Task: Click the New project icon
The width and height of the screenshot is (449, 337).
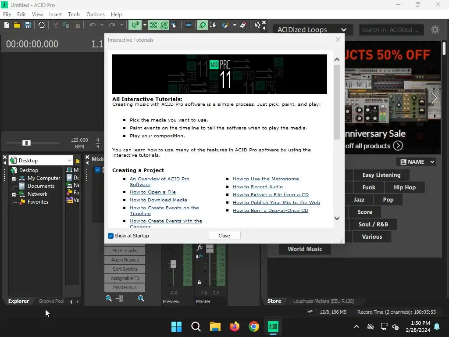Action: click(x=6, y=25)
